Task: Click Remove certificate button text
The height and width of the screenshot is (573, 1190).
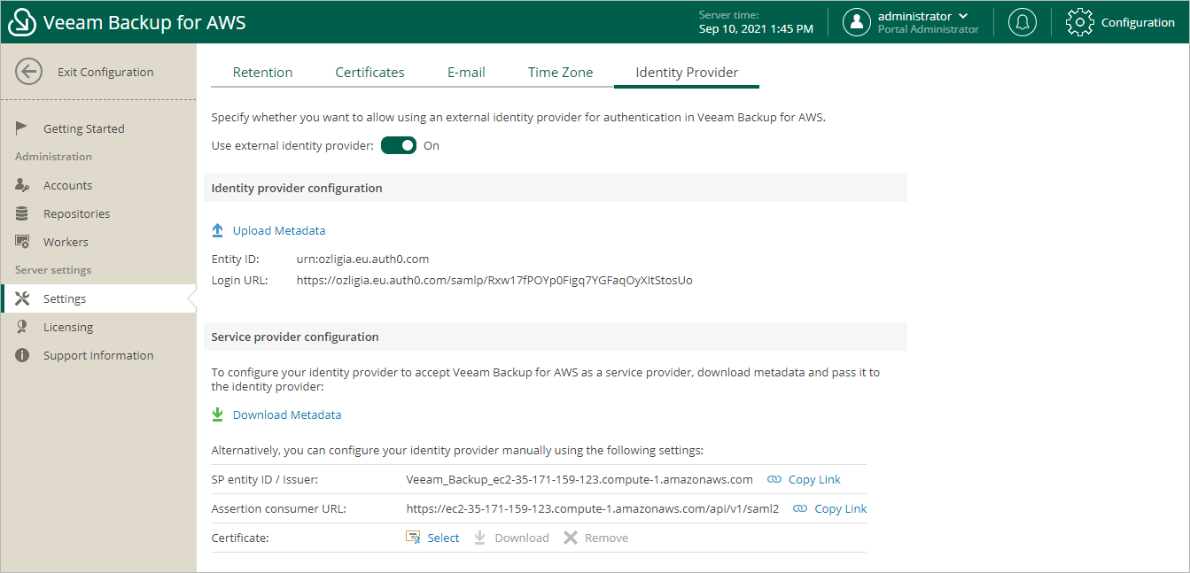Action: [x=606, y=538]
